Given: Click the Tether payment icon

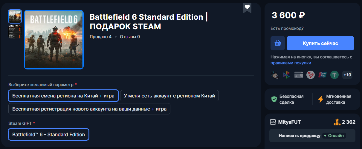Looking at the screenshot, I should click(x=334, y=75).
